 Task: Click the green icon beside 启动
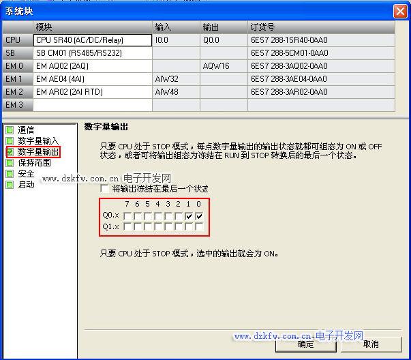[10, 185]
